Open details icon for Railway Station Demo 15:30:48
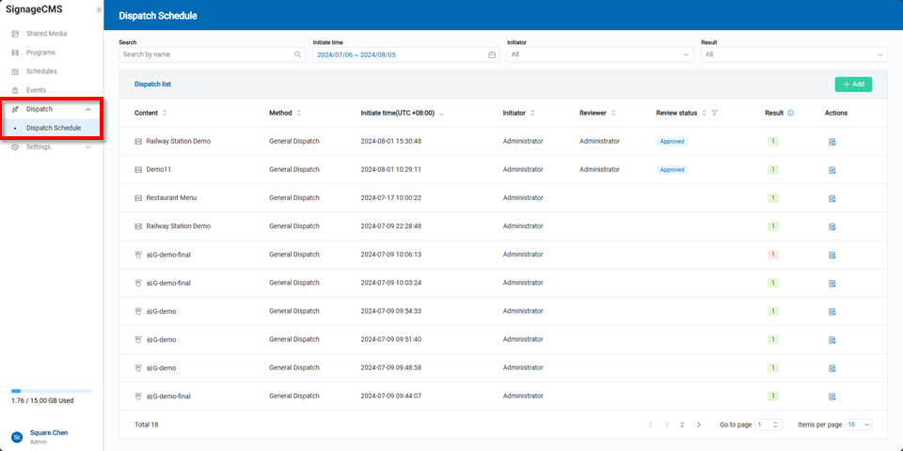903x451 pixels. point(832,142)
